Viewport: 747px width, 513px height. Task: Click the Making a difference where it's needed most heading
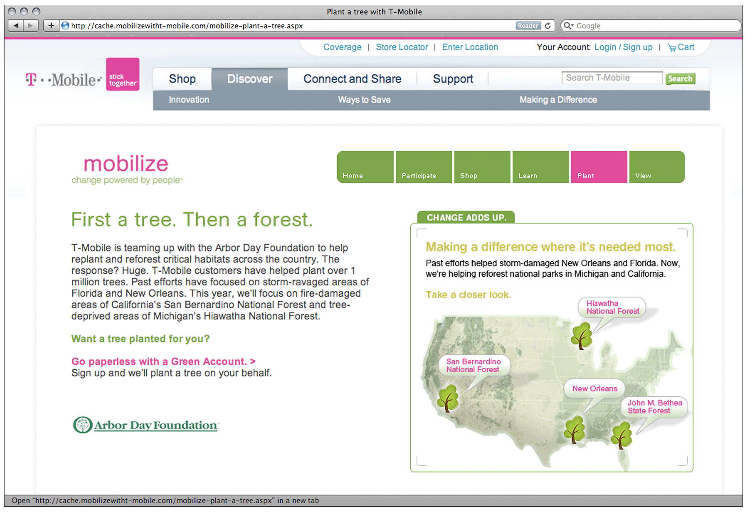point(550,247)
